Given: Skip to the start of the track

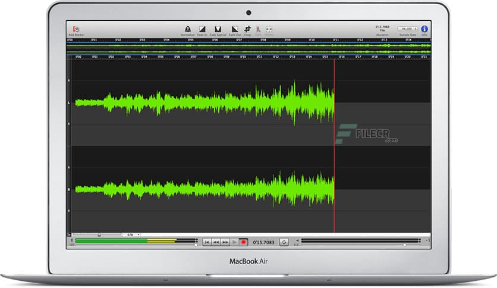Looking at the screenshot, I should click(207, 242).
